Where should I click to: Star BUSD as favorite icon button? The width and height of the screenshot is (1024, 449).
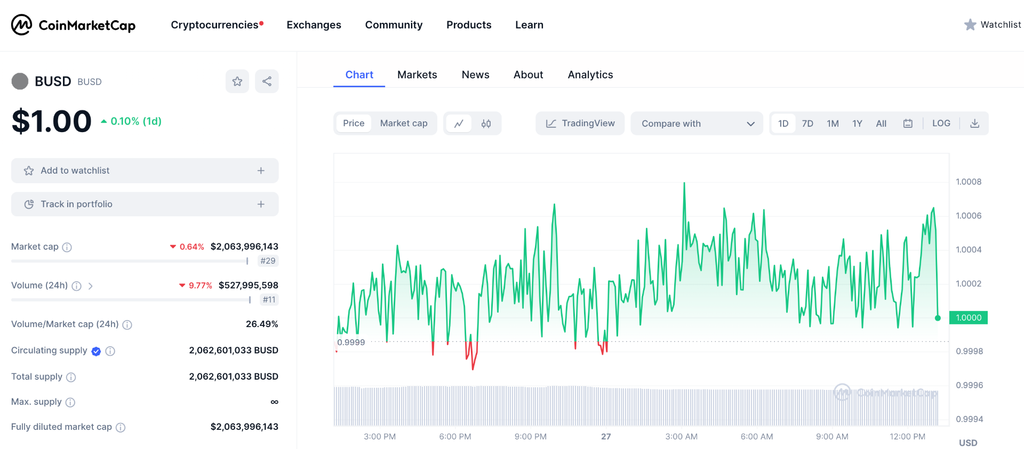(x=237, y=81)
